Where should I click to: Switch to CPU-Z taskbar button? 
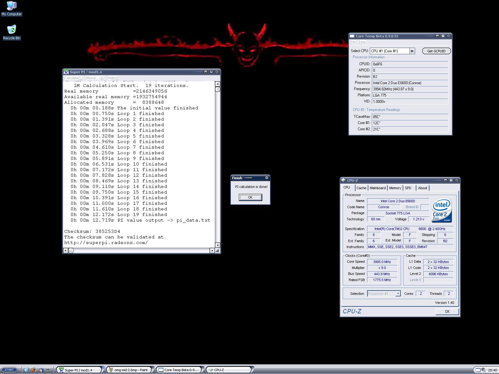coord(229,370)
